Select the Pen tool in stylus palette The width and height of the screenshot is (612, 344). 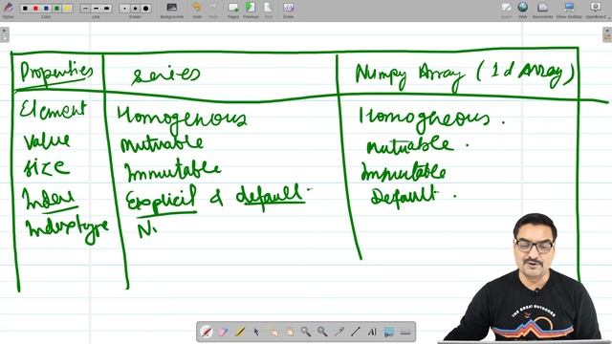pyautogui.click(x=207, y=332)
